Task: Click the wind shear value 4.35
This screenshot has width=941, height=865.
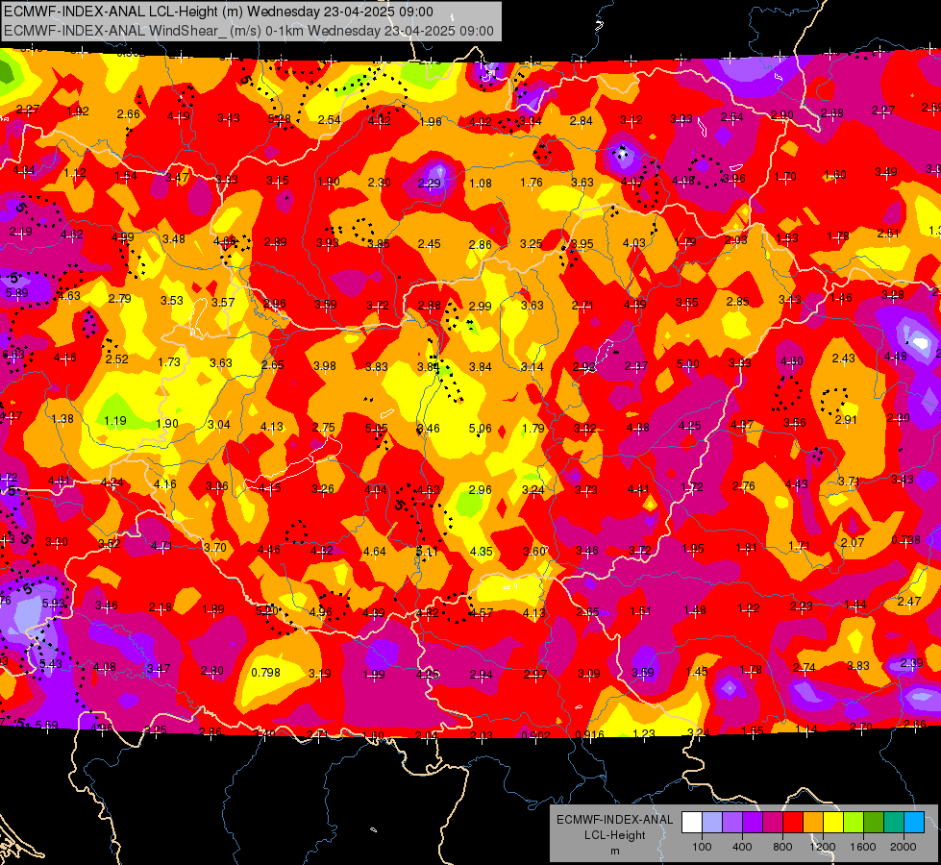Action: (482, 551)
